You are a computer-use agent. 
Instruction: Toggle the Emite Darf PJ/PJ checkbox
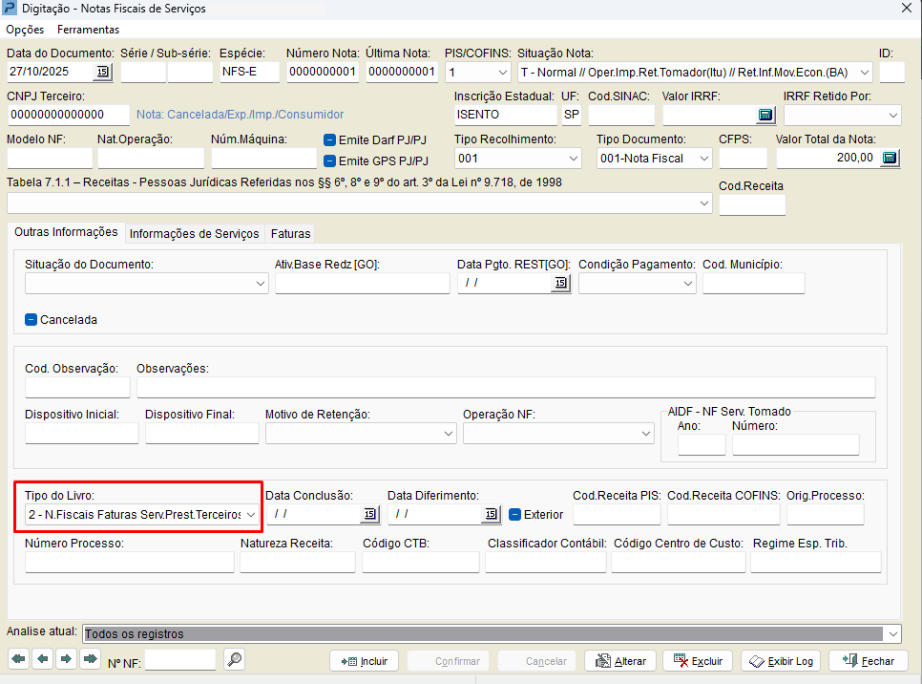(x=330, y=140)
